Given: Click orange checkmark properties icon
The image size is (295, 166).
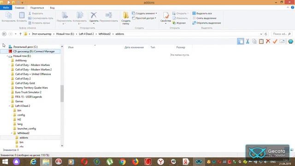Looking at the screenshot, I should point(275,41).
